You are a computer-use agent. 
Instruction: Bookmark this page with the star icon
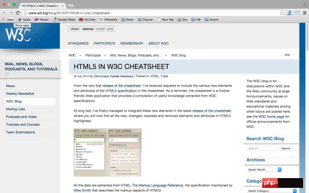pos(282,13)
